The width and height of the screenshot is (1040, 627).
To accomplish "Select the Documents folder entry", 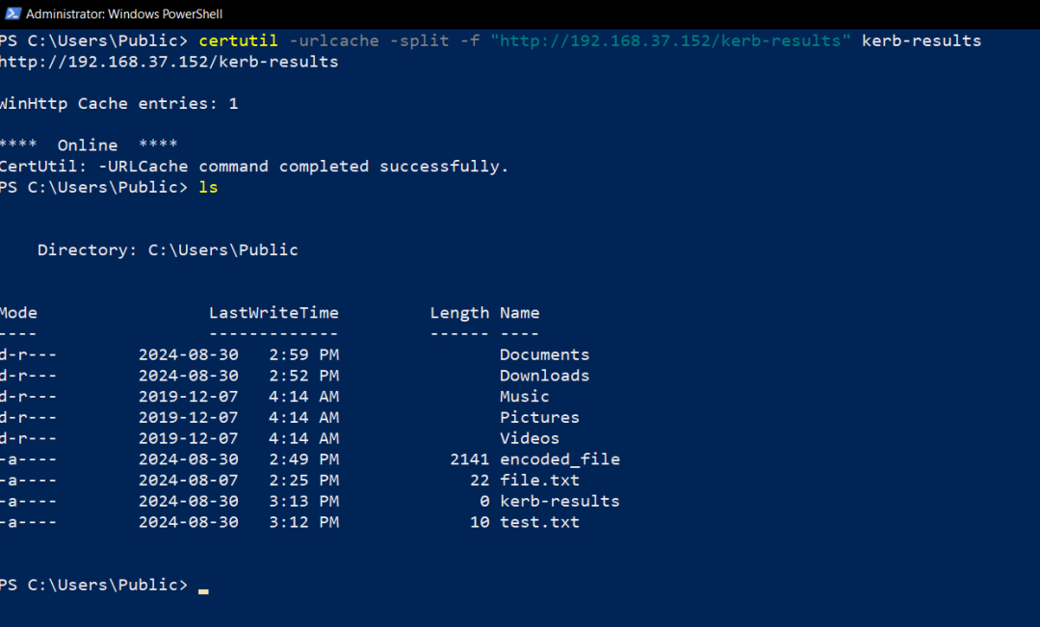I will (544, 353).
